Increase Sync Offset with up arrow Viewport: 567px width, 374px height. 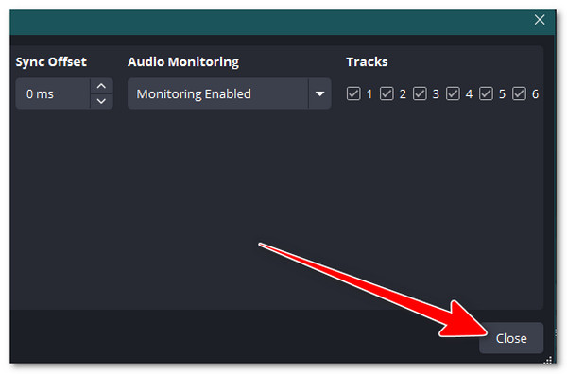click(102, 86)
